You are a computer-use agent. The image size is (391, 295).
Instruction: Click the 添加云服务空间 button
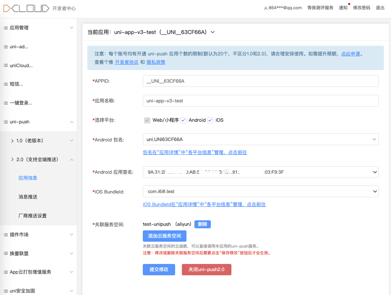point(165,236)
